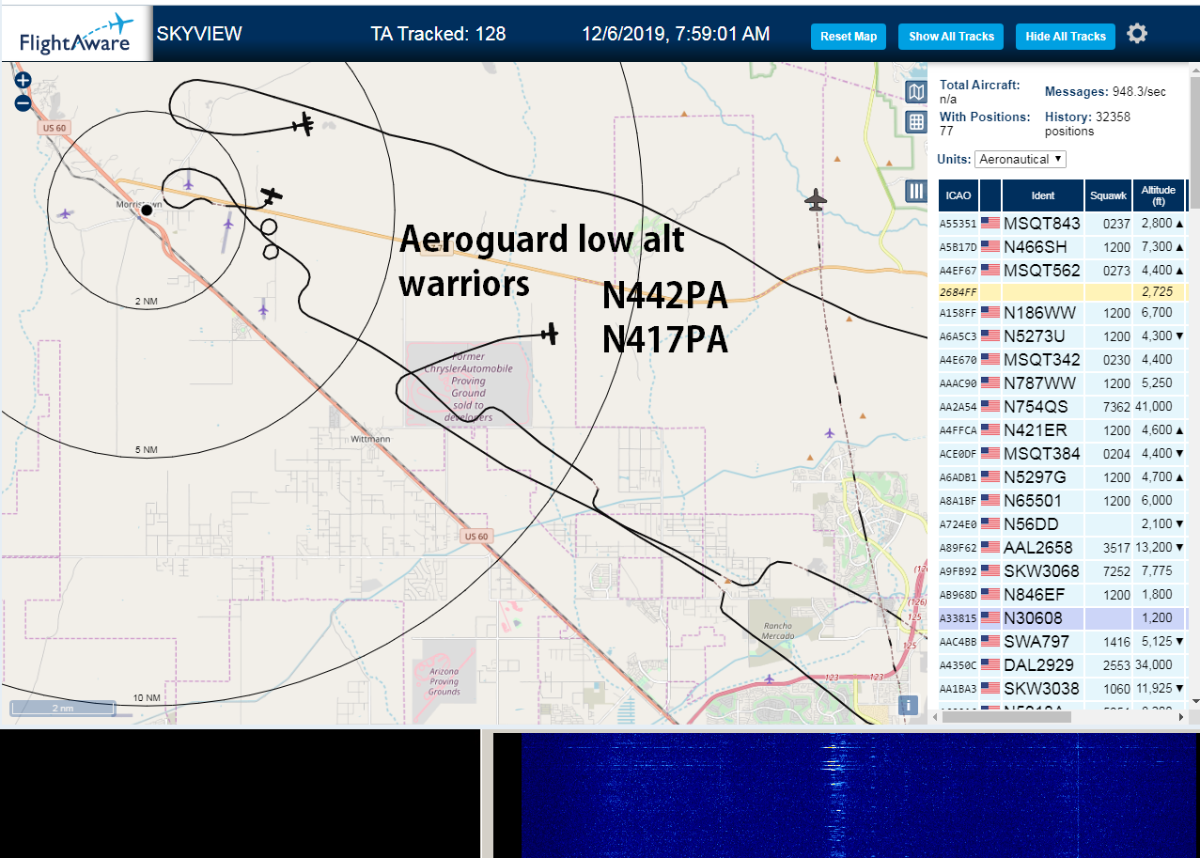The height and width of the screenshot is (858, 1200).
Task: Click the History 32358 positions statistic
Action: (1087, 123)
